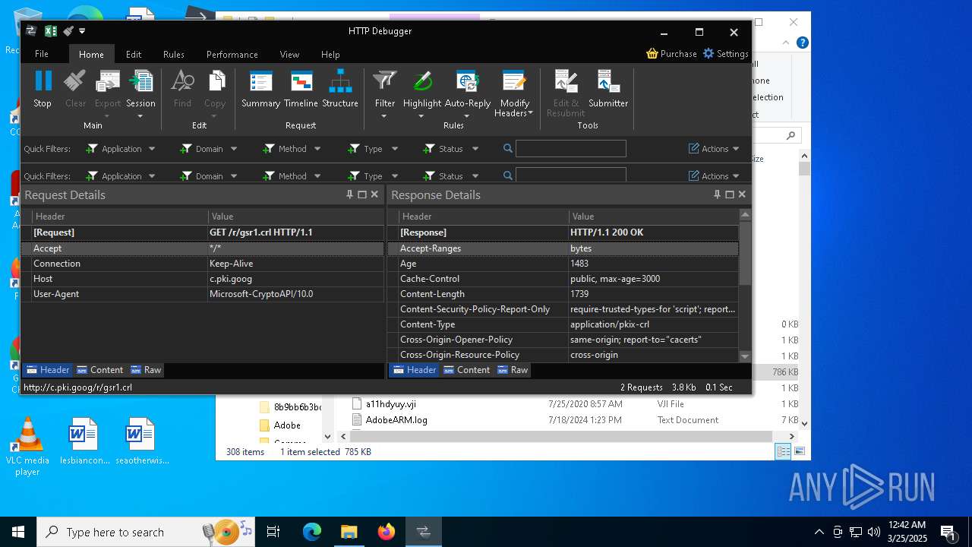Open the Actions dropdown in second filter row
This screenshot has width=972, height=547.
(714, 176)
